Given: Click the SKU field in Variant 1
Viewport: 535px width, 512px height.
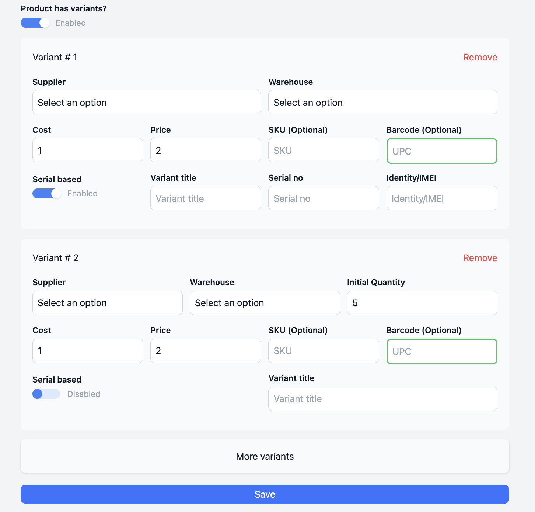Looking at the screenshot, I should (324, 151).
